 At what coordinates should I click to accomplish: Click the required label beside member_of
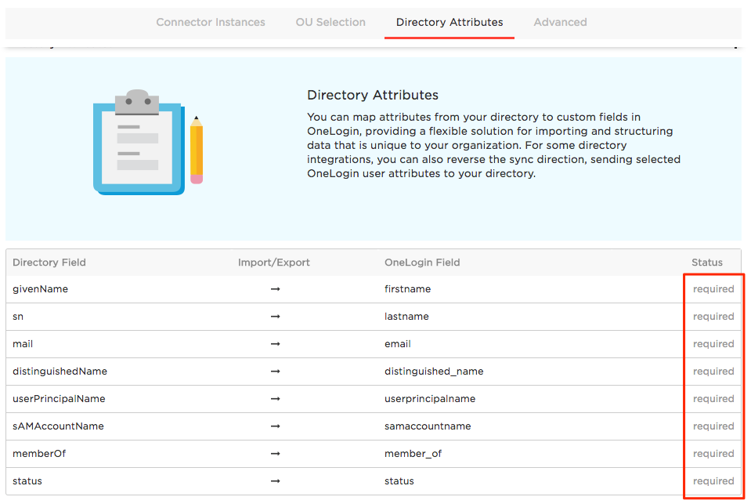point(713,453)
